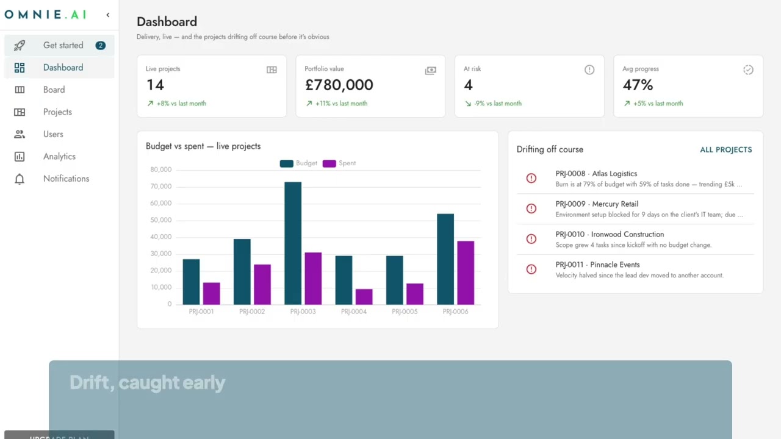
Task: Open the Get started menu item
Action: (59, 45)
